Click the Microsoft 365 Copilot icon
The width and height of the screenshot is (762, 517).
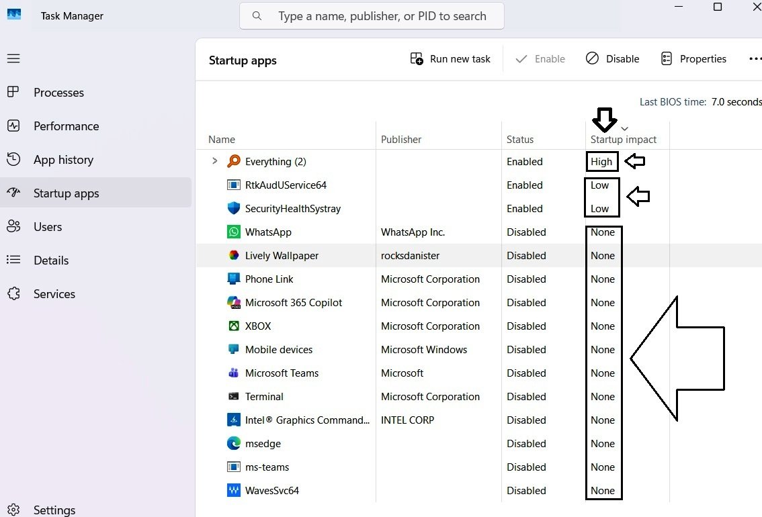tap(234, 302)
